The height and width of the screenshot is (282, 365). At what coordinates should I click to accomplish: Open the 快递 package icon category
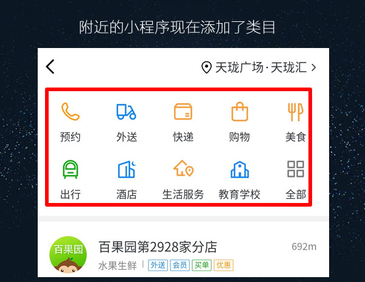(183, 112)
